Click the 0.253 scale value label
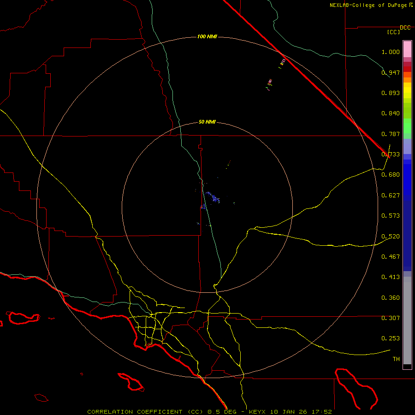This screenshot has height=415, width=415. click(x=391, y=338)
